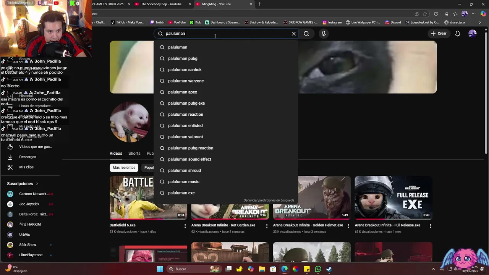The height and width of the screenshot is (275, 489).
Task: Pick the first plain 'paluluman' suggestion
Action: pos(226,47)
